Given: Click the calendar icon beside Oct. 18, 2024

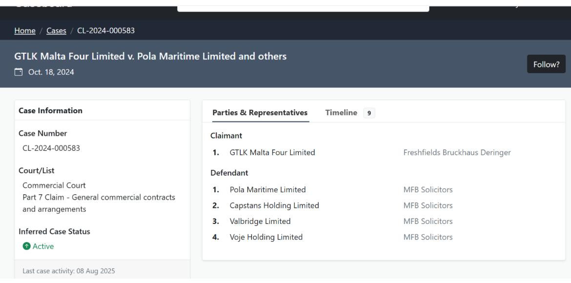Looking at the screenshot, I should click(19, 73).
